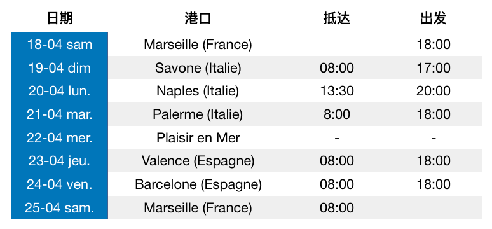Select the 18-04 sam date cell

[x=60, y=45]
